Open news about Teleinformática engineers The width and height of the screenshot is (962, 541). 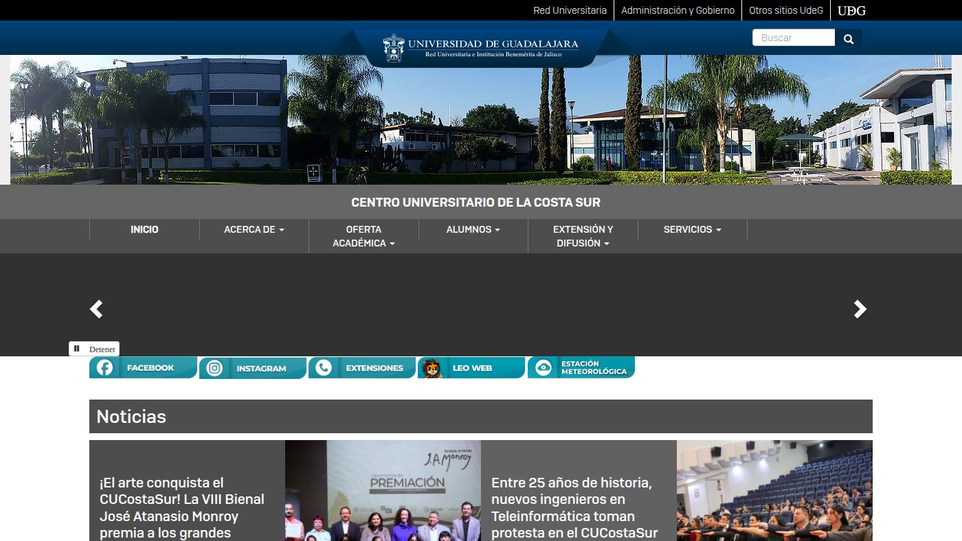coord(574,507)
